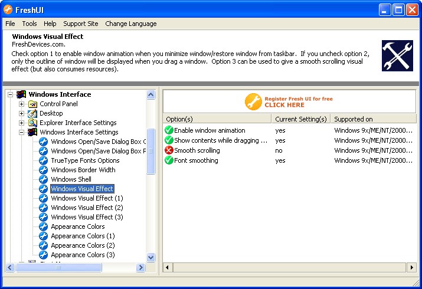
Task: Select the Smooth scrolling option text
Action: (197, 150)
